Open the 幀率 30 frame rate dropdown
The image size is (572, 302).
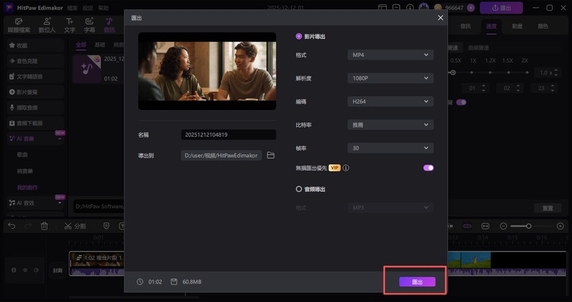(x=390, y=148)
